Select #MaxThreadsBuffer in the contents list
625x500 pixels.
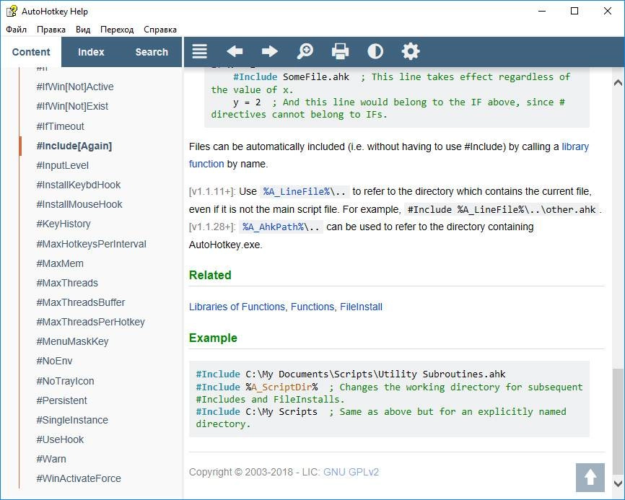[x=81, y=302]
